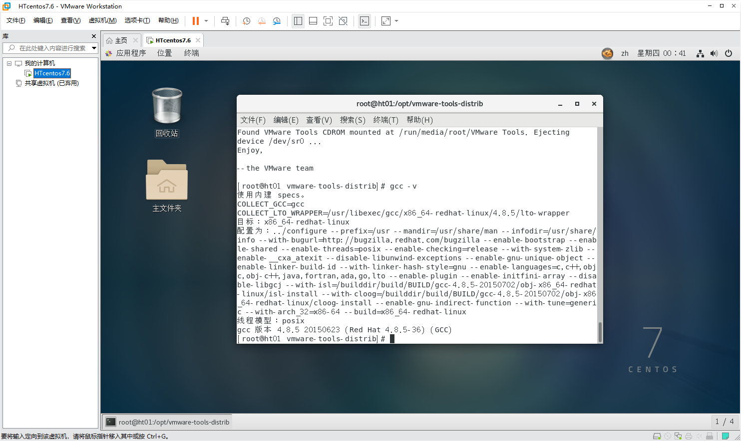Send Ctrl+Alt+Del to virtual machine
This screenshot has height=441, width=741.
[x=225, y=21]
